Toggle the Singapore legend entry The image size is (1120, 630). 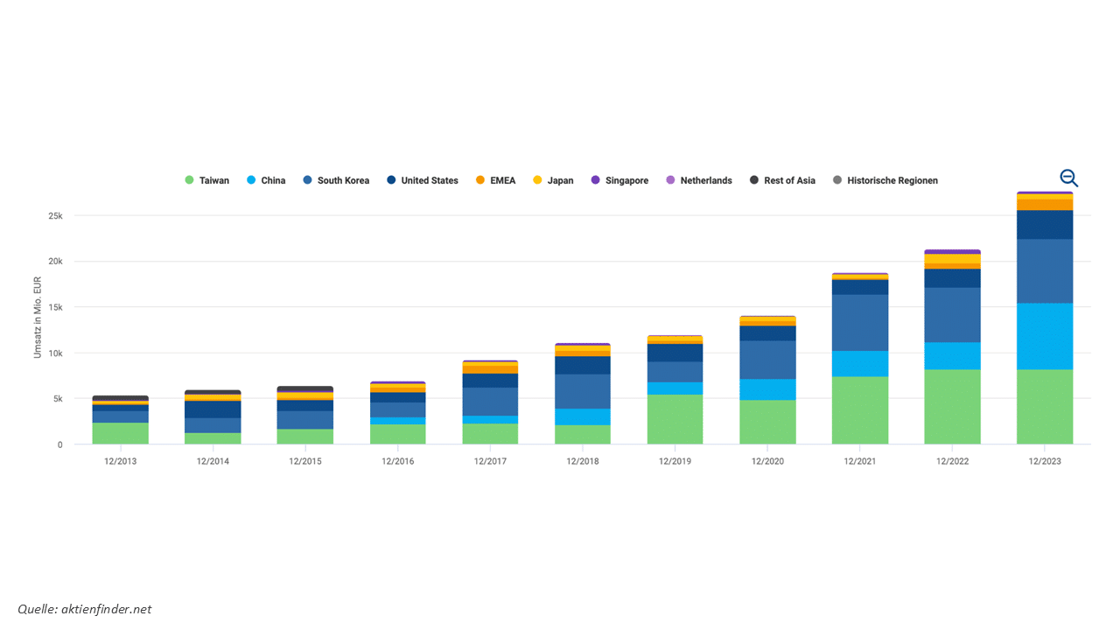click(x=619, y=180)
